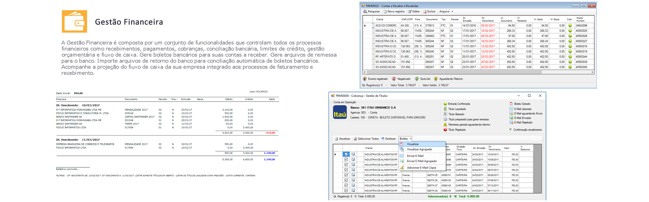Create a Novo registro
Viewport: 649px width, 202px height.
click(x=394, y=11)
